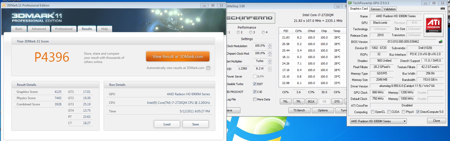This screenshot has height=141, width=450.
Task: Select Performance profile 4 radio button
Action: coord(263,33)
